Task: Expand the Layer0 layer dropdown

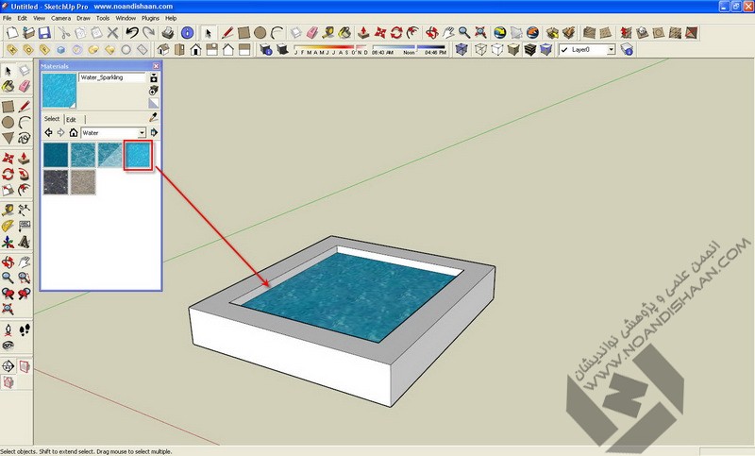Action: pyautogui.click(x=611, y=49)
